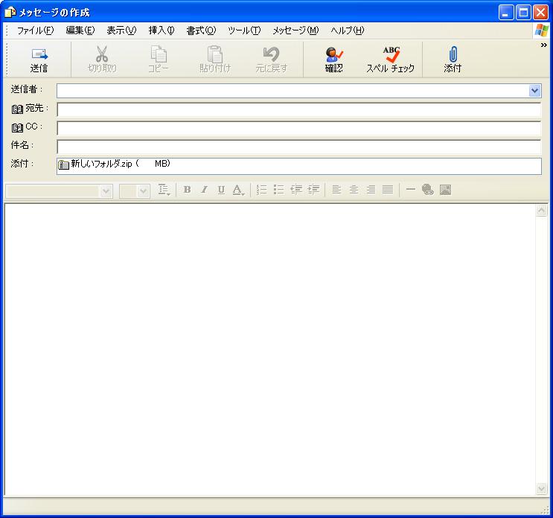Click the 送信 (Send) toolbar button

point(39,60)
